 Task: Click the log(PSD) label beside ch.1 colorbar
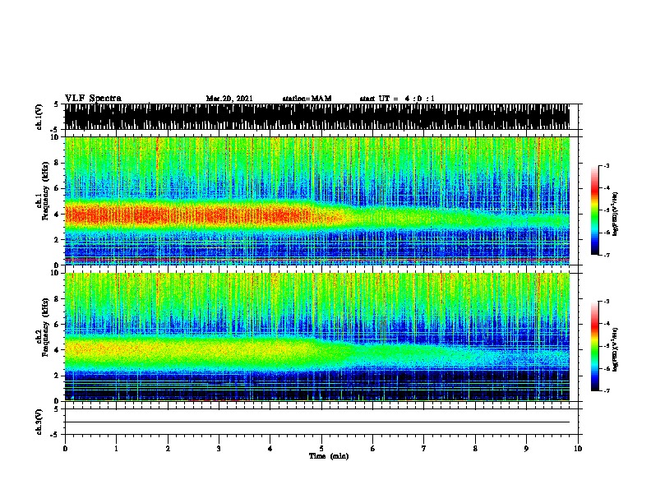point(616,214)
